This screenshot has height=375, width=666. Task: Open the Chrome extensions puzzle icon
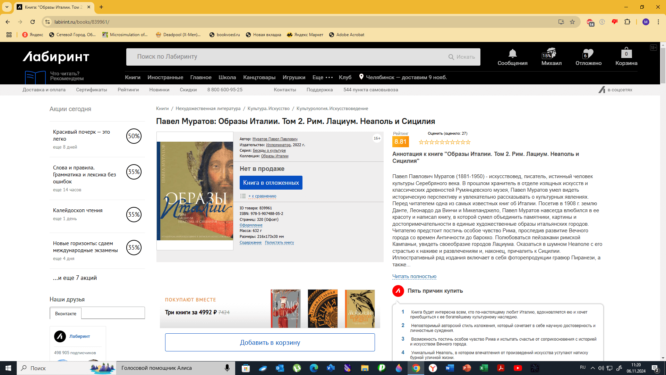[627, 22]
